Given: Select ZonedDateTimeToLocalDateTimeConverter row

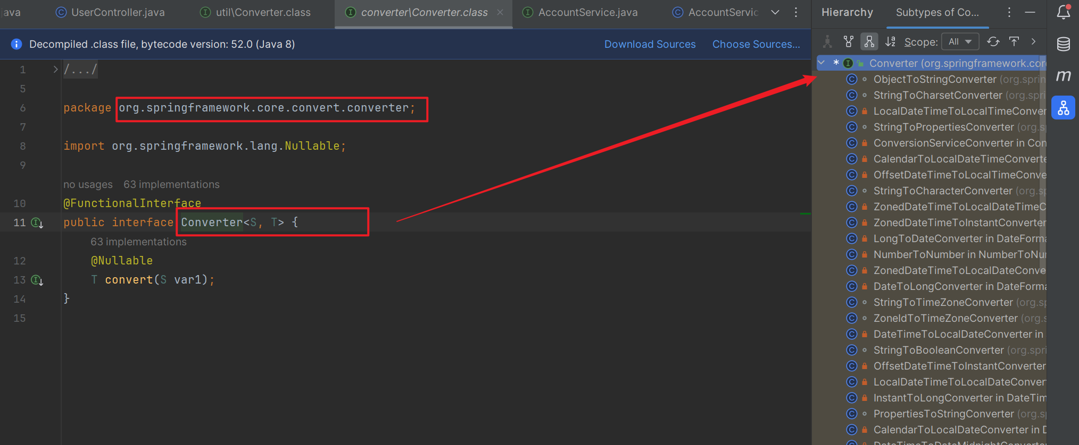Looking at the screenshot, I should 931,207.
